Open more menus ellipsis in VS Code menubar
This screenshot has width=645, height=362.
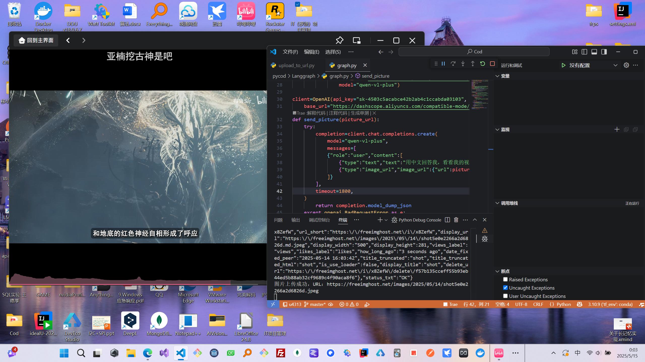[351, 52]
